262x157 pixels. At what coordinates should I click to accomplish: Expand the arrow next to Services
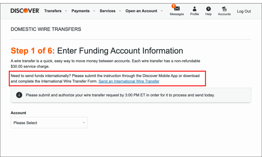pyautogui.click(x=120, y=11)
